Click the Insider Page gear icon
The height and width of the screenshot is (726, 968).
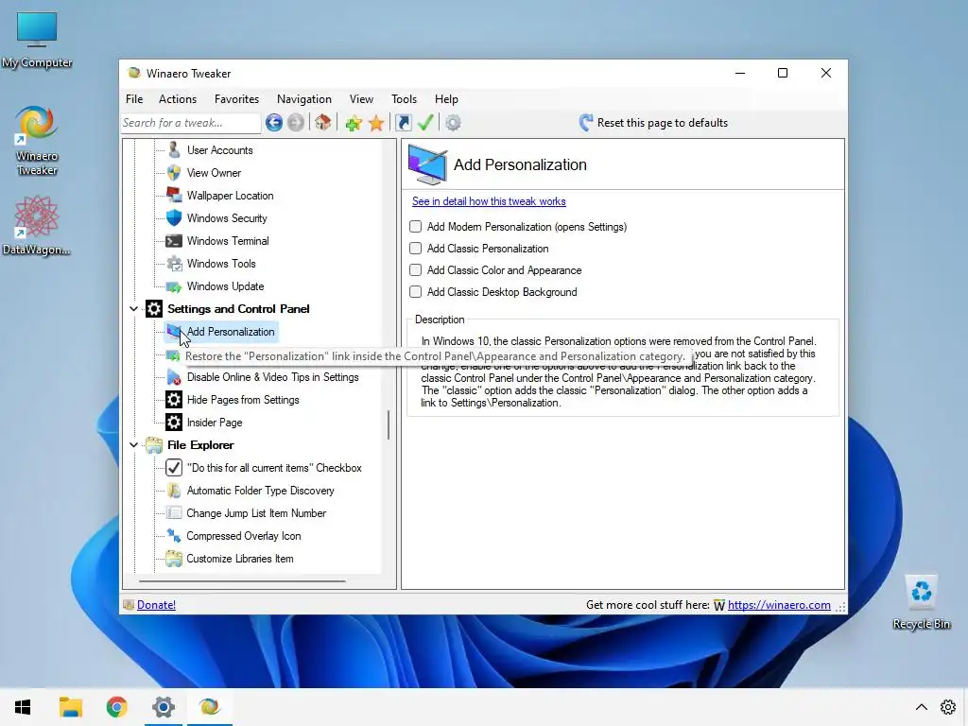click(174, 423)
